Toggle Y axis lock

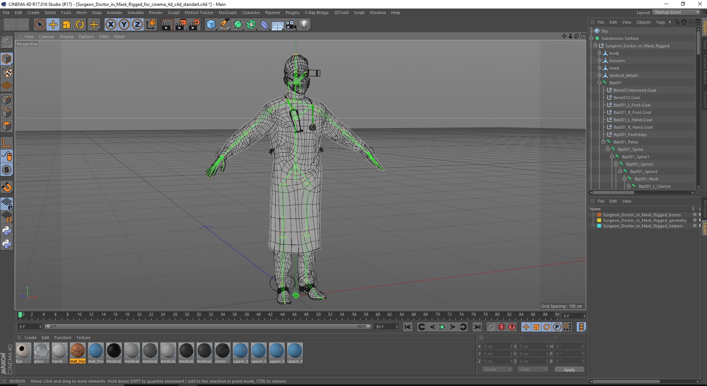(x=124, y=25)
